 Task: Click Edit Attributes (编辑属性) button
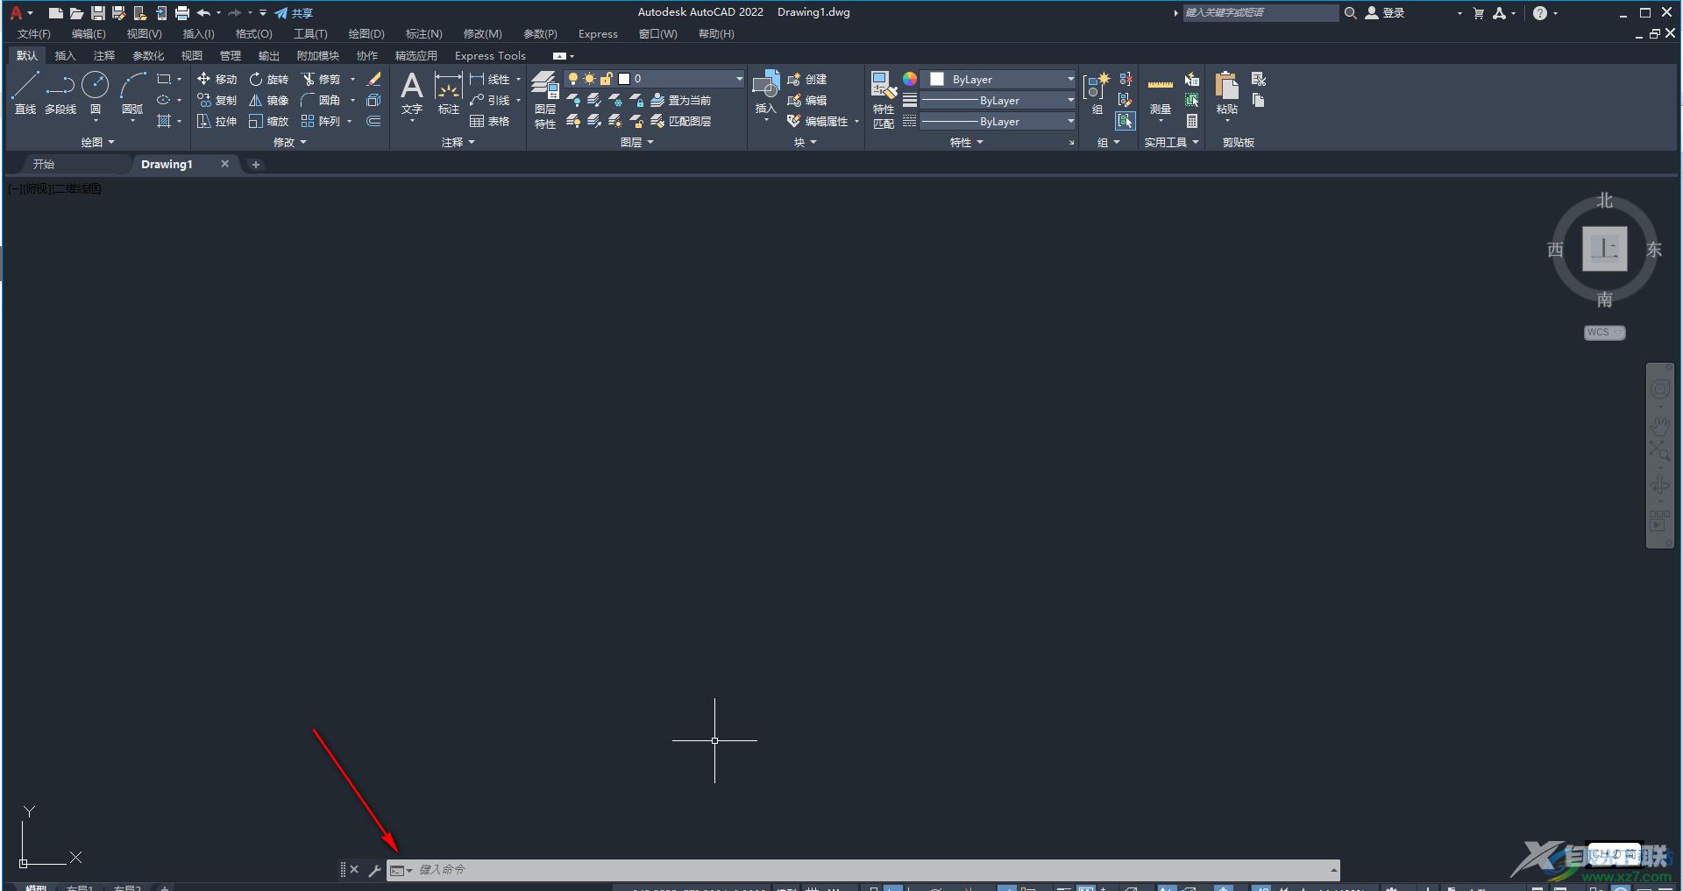click(817, 121)
